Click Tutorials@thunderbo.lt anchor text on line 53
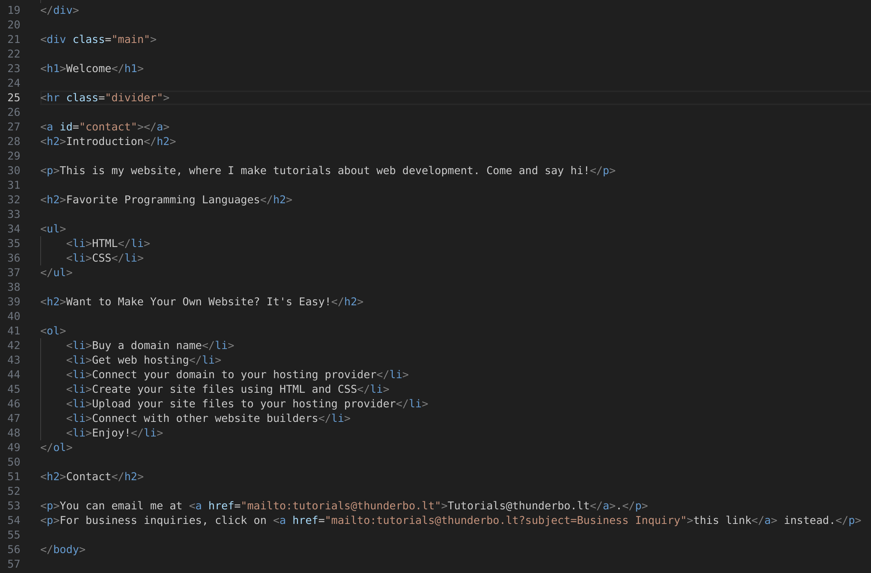The width and height of the screenshot is (871, 573). [519, 505]
